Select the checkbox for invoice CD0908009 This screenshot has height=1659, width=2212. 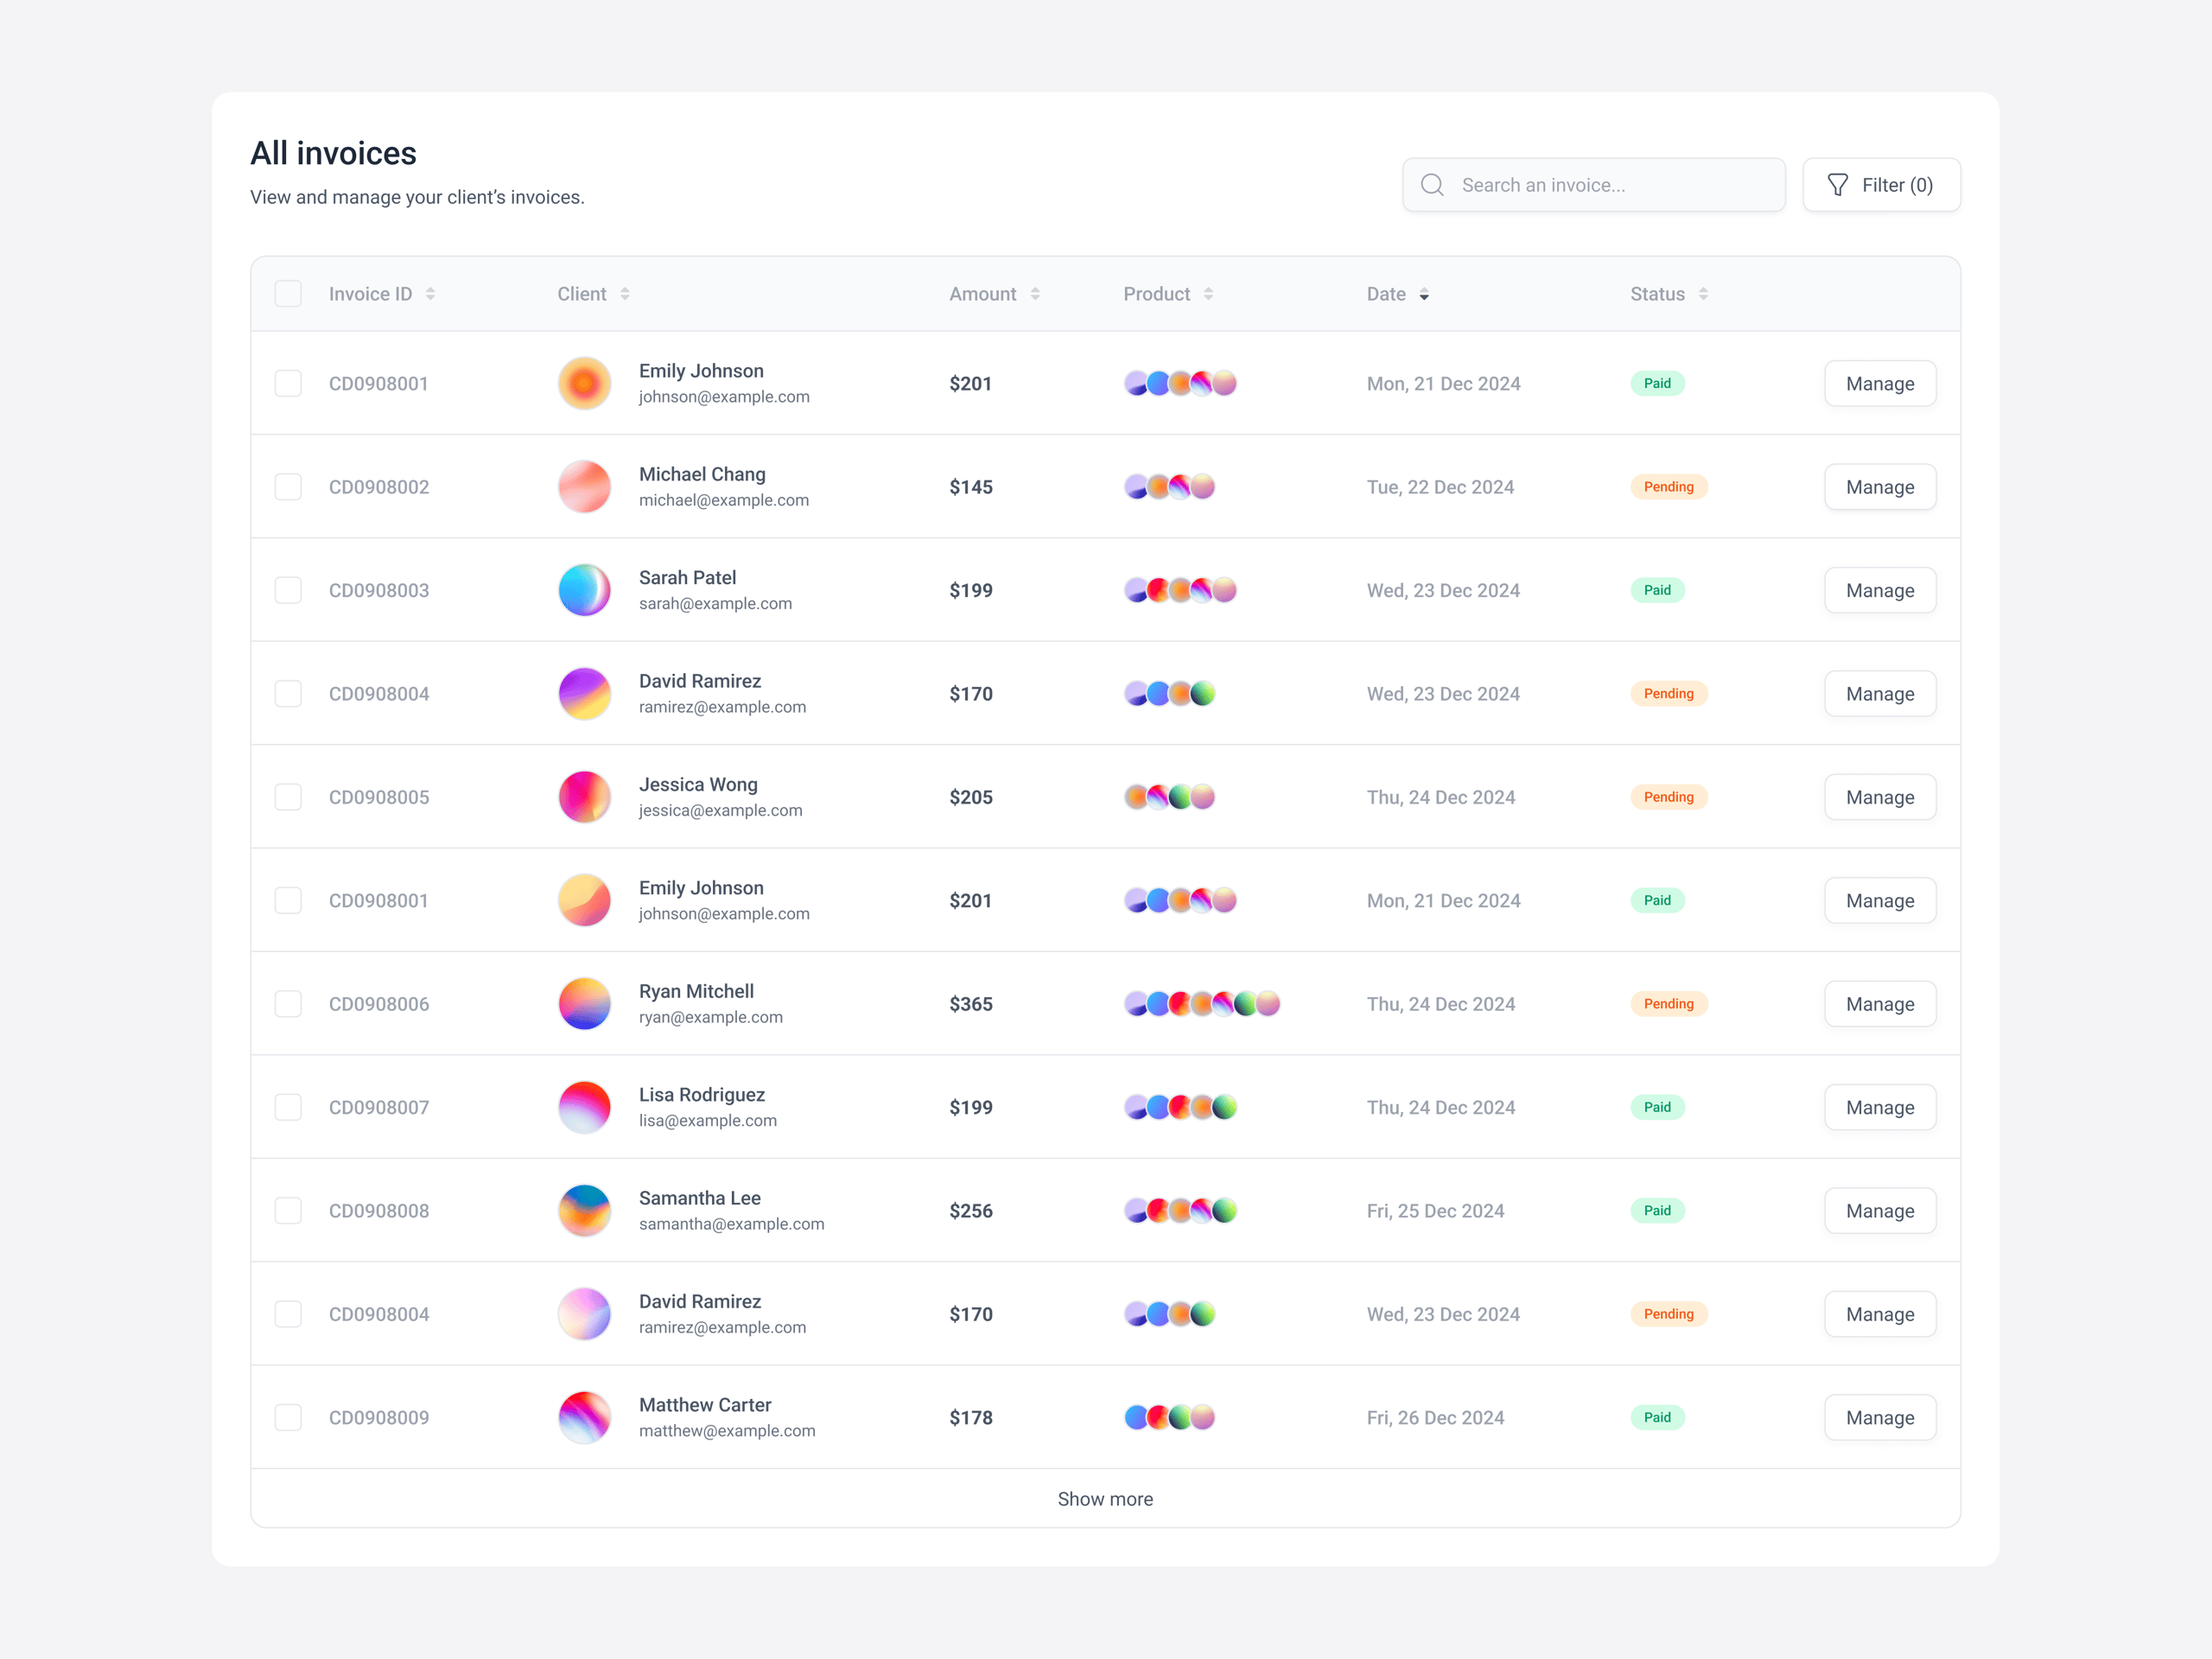pyautogui.click(x=288, y=1417)
